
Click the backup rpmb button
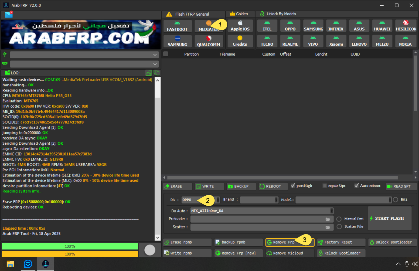click(239, 242)
